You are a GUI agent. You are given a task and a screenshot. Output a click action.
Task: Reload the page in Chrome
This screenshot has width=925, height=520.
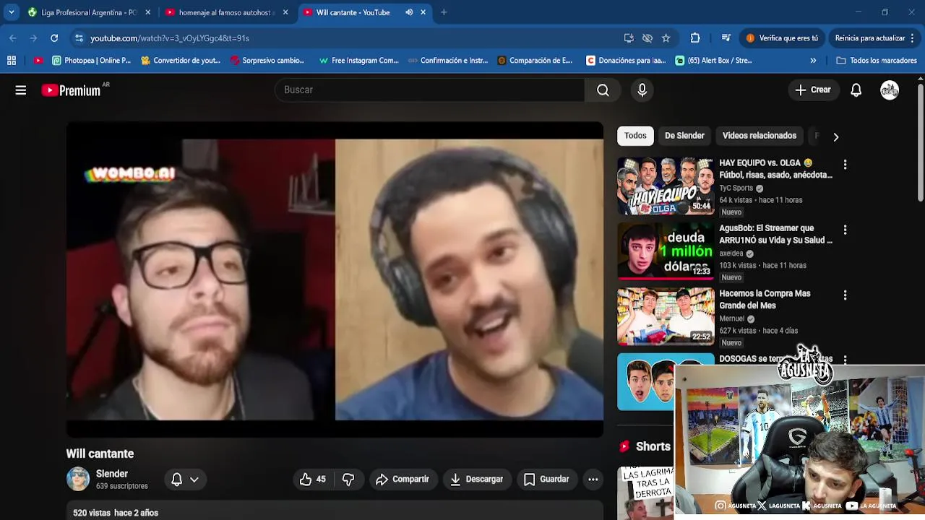[54, 38]
